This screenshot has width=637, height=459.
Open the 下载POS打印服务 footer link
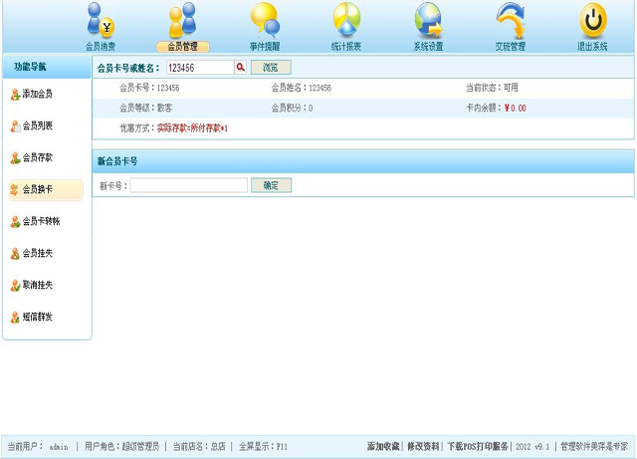pyautogui.click(x=477, y=447)
